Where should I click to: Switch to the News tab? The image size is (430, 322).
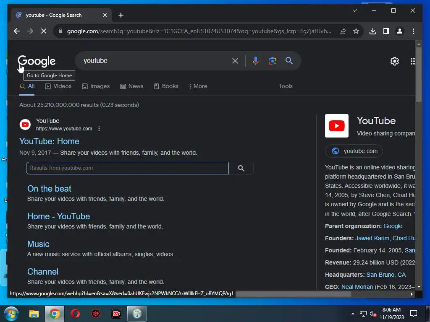pyautogui.click(x=131, y=86)
